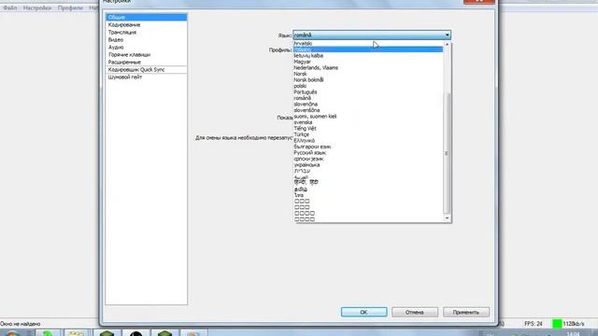Select hrvatski in the language list
The width and height of the screenshot is (598, 336).
(x=303, y=44)
